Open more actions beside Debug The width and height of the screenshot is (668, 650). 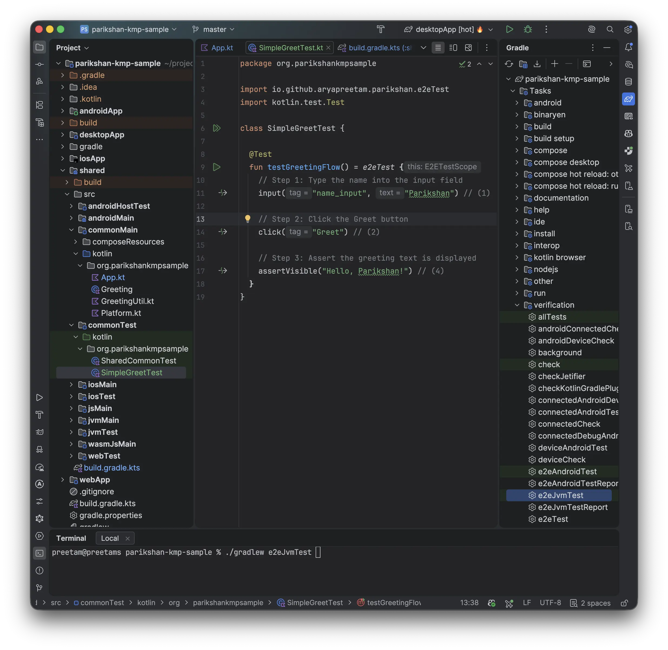pyautogui.click(x=546, y=29)
